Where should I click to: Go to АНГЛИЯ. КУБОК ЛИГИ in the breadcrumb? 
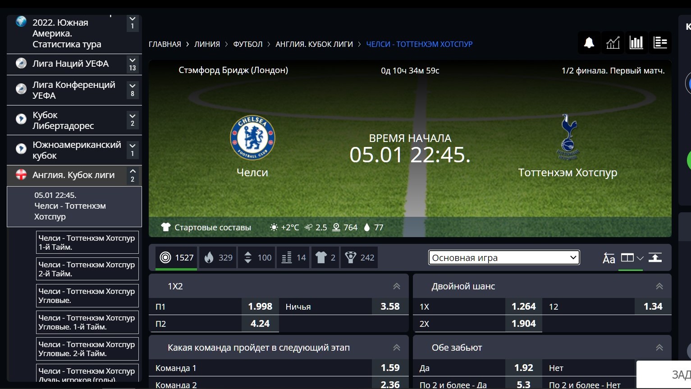314,44
